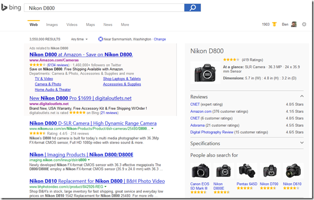The width and height of the screenshot is (314, 200).
Task: Click the Bing logo
Action: click(x=11, y=8)
